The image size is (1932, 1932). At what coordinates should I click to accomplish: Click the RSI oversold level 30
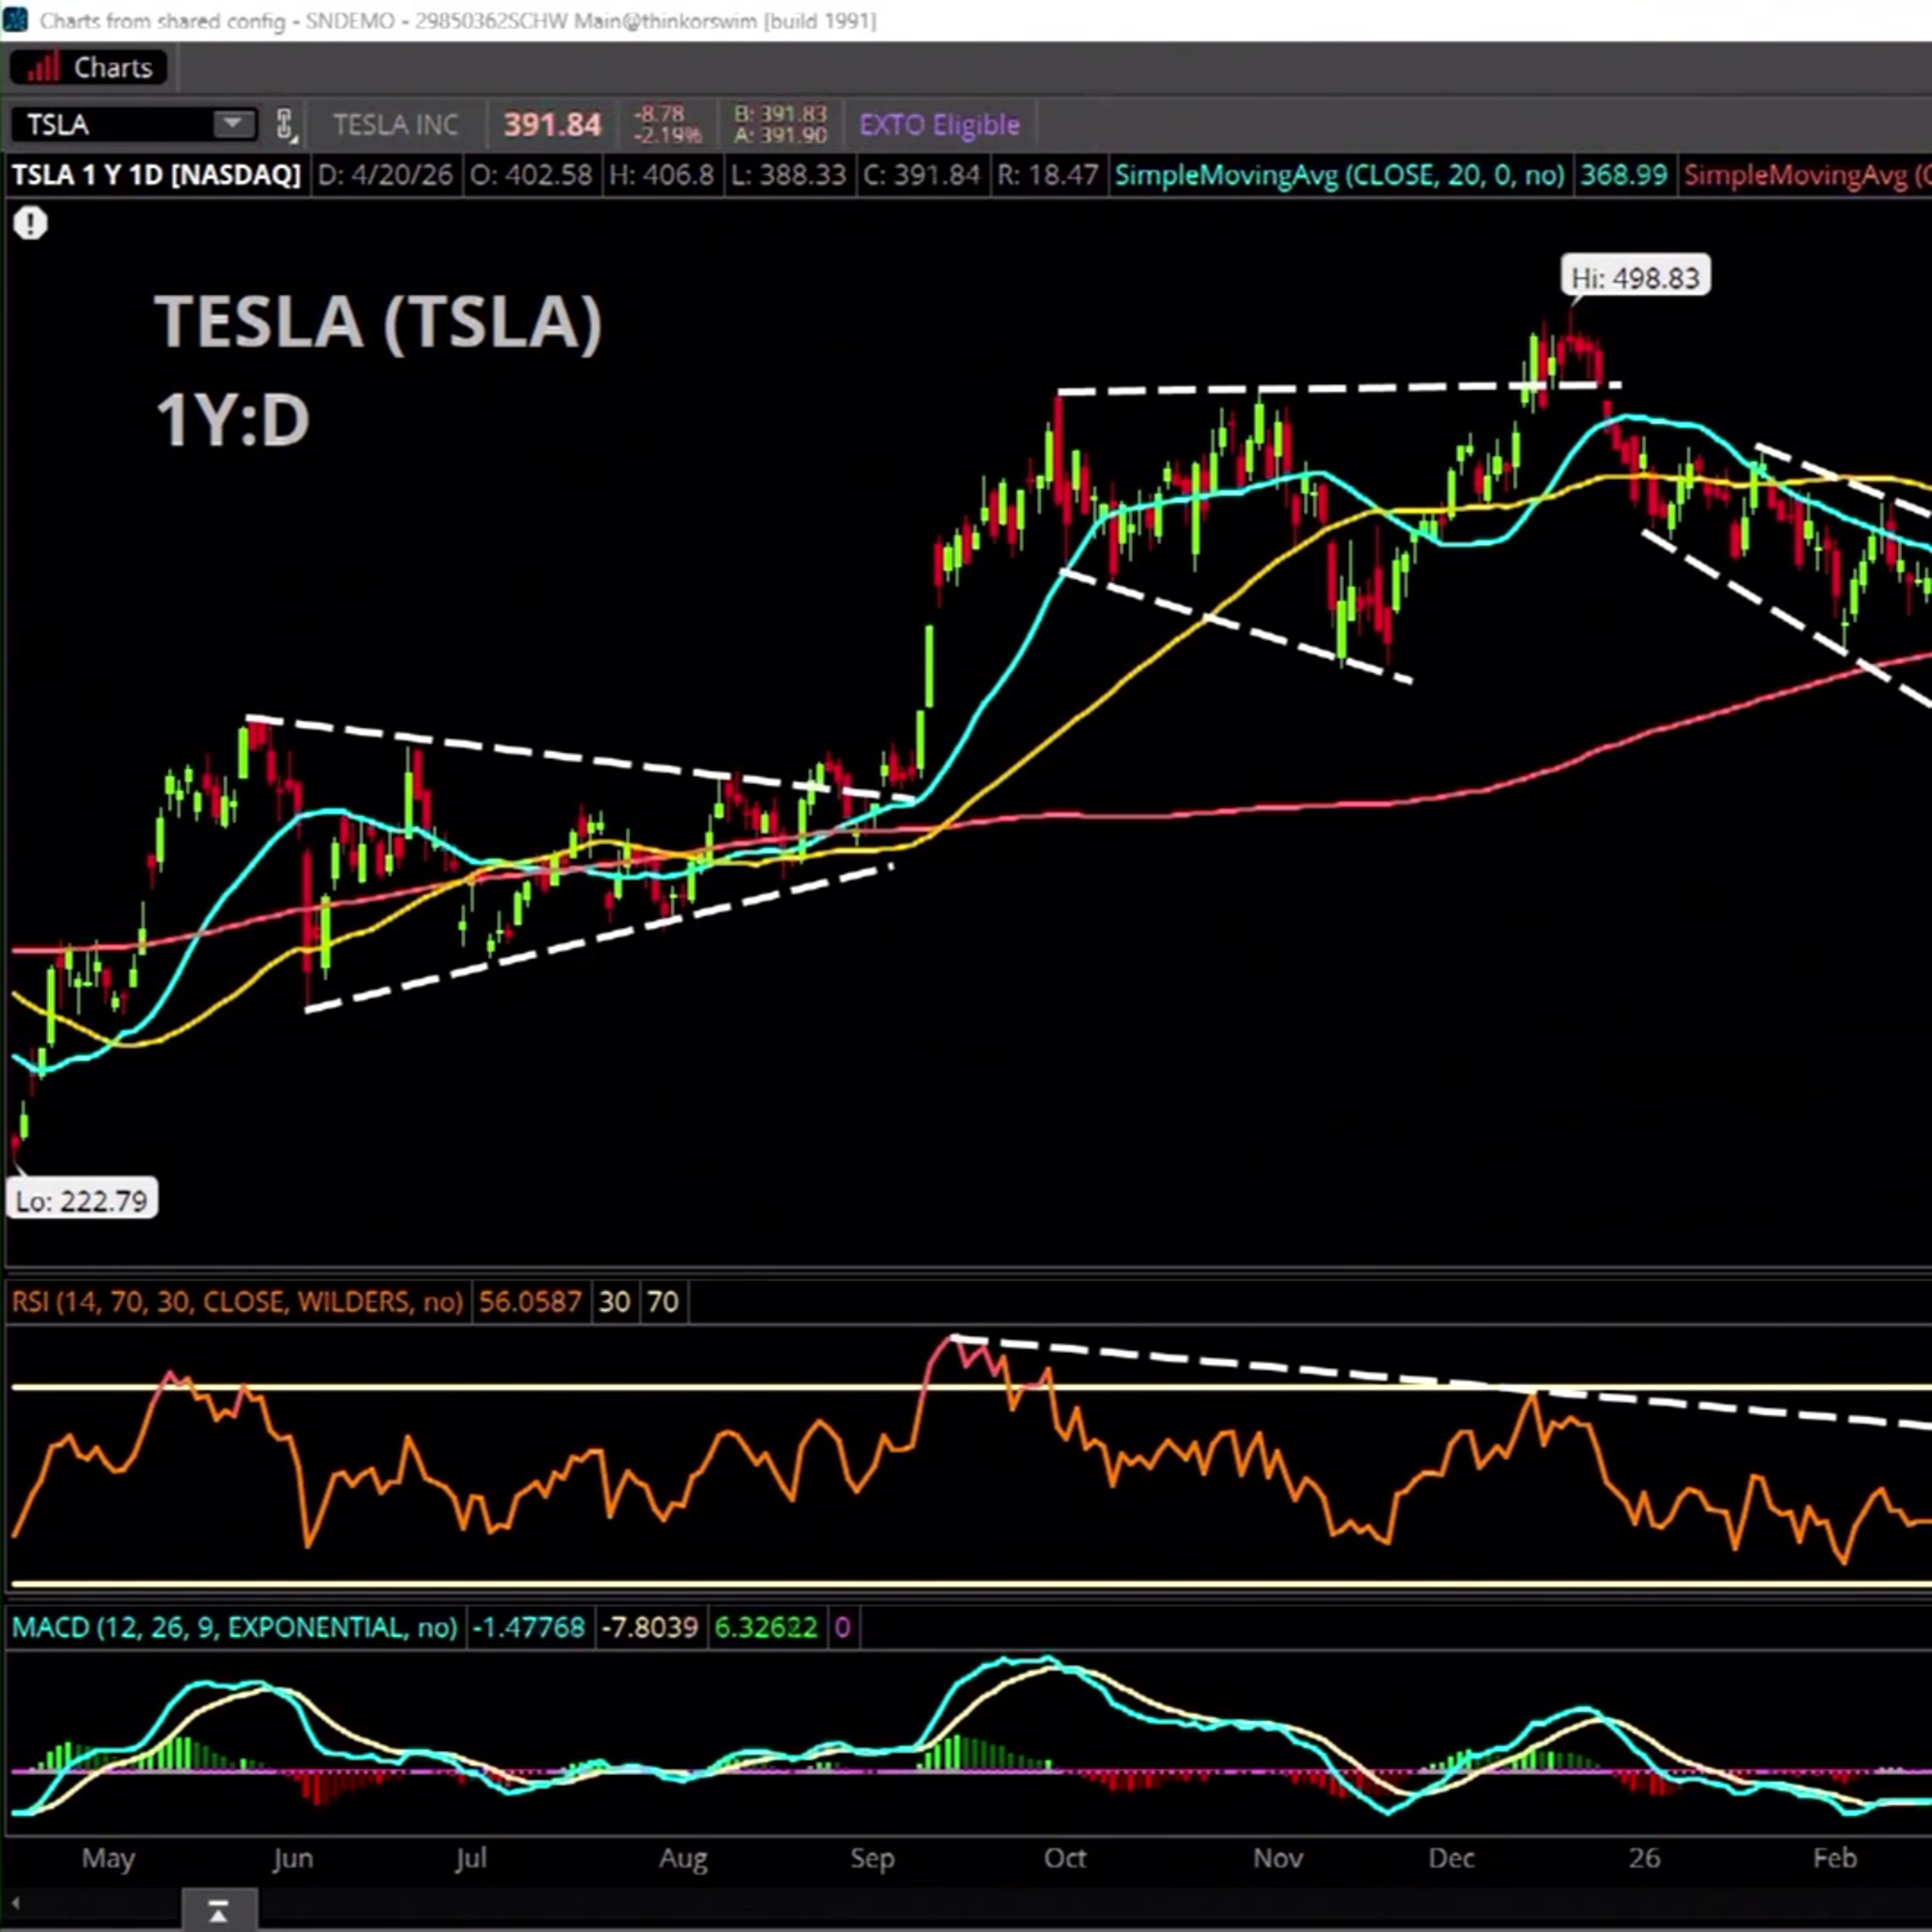(x=614, y=1301)
